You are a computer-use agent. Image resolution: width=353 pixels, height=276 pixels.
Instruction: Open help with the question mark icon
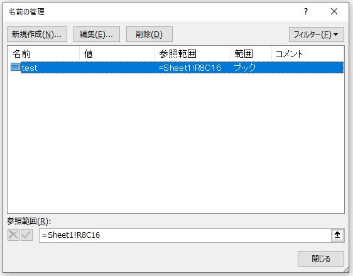click(306, 11)
